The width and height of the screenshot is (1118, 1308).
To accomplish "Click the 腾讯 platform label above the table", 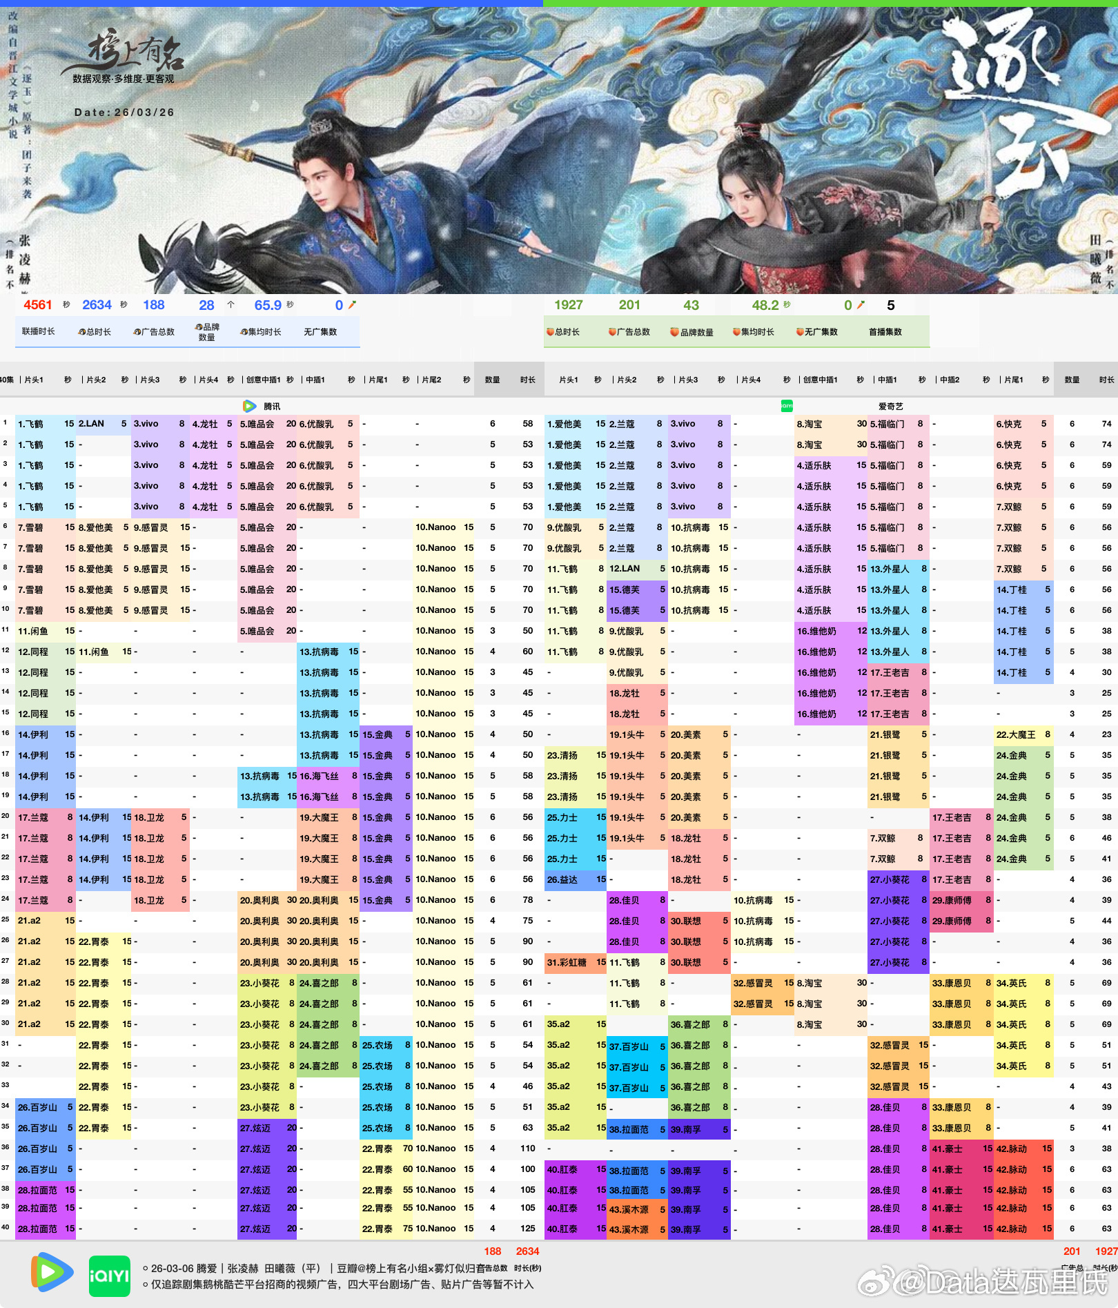I will pyautogui.click(x=272, y=407).
